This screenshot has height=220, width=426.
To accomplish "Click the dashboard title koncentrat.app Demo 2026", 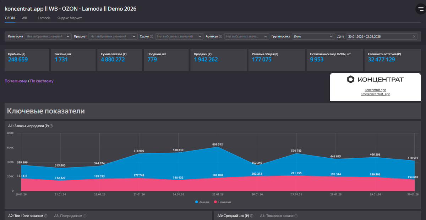I will click(70, 9).
